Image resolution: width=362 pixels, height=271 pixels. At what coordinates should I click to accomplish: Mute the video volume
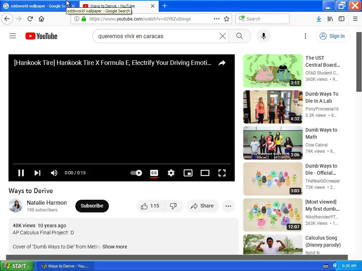click(x=54, y=173)
